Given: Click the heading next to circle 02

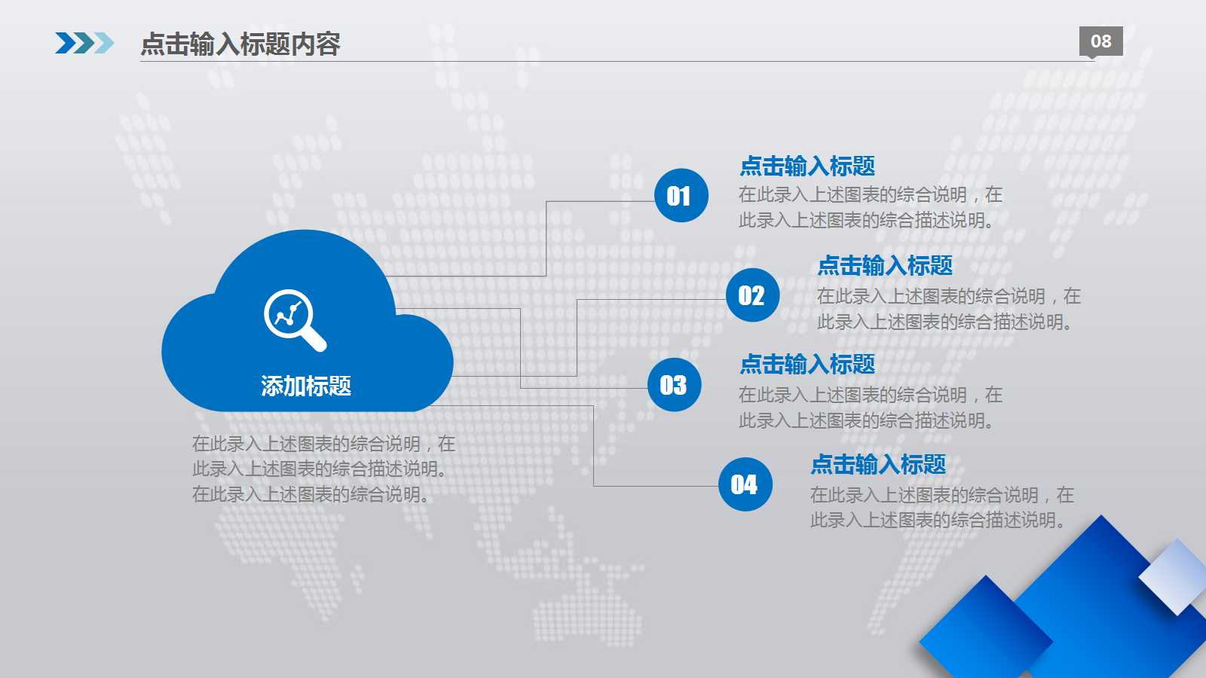Looking at the screenshot, I should tap(885, 266).
